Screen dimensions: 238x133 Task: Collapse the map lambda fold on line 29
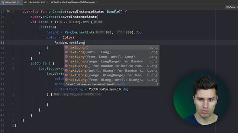click(x=13, y=22)
